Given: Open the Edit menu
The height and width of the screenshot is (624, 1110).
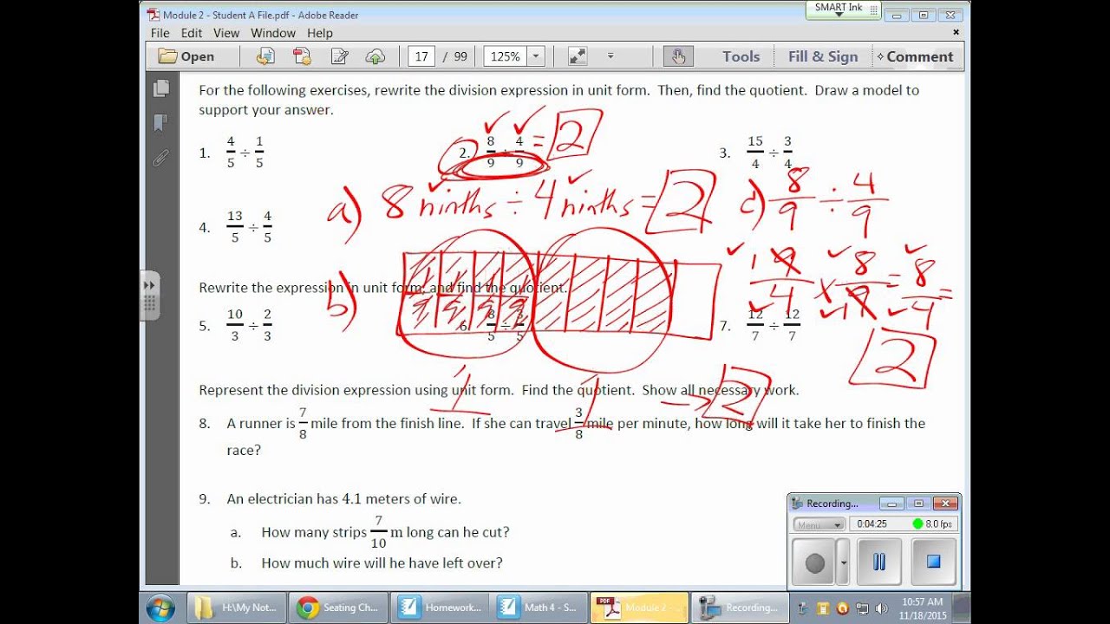Looking at the screenshot, I should click(192, 33).
